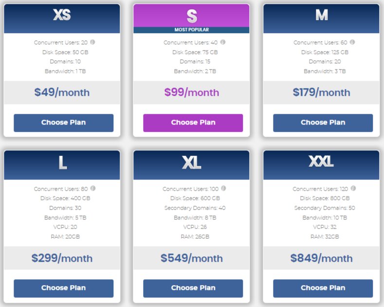
Task: Click info icon beside Concurrent Users: 20
Action: point(92,42)
